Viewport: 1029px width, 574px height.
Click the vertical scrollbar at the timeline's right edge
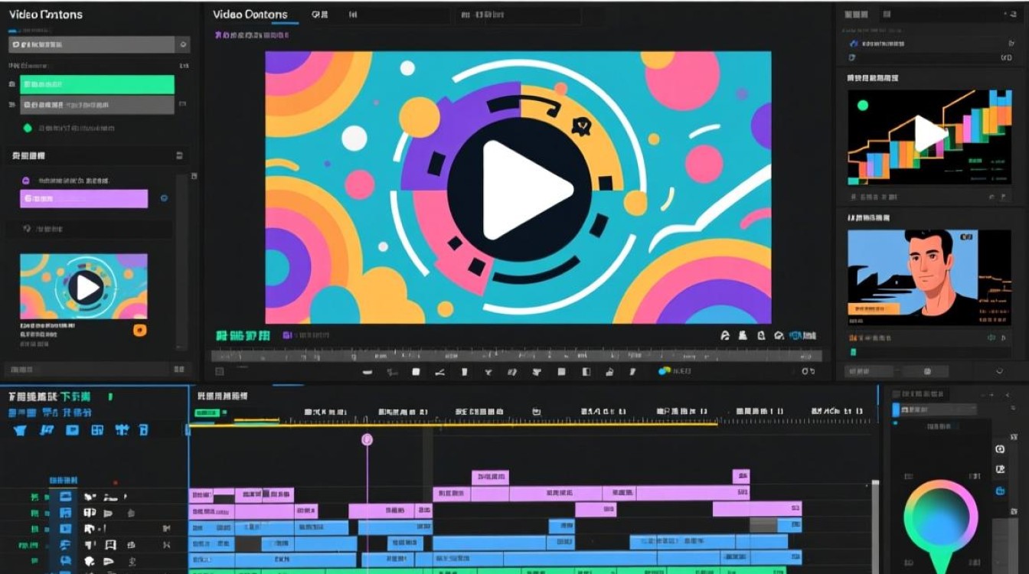(875, 527)
